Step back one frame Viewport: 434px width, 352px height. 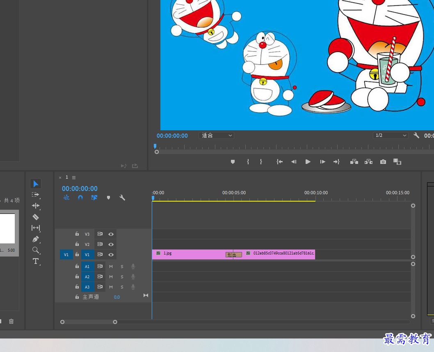pos(294,162)
